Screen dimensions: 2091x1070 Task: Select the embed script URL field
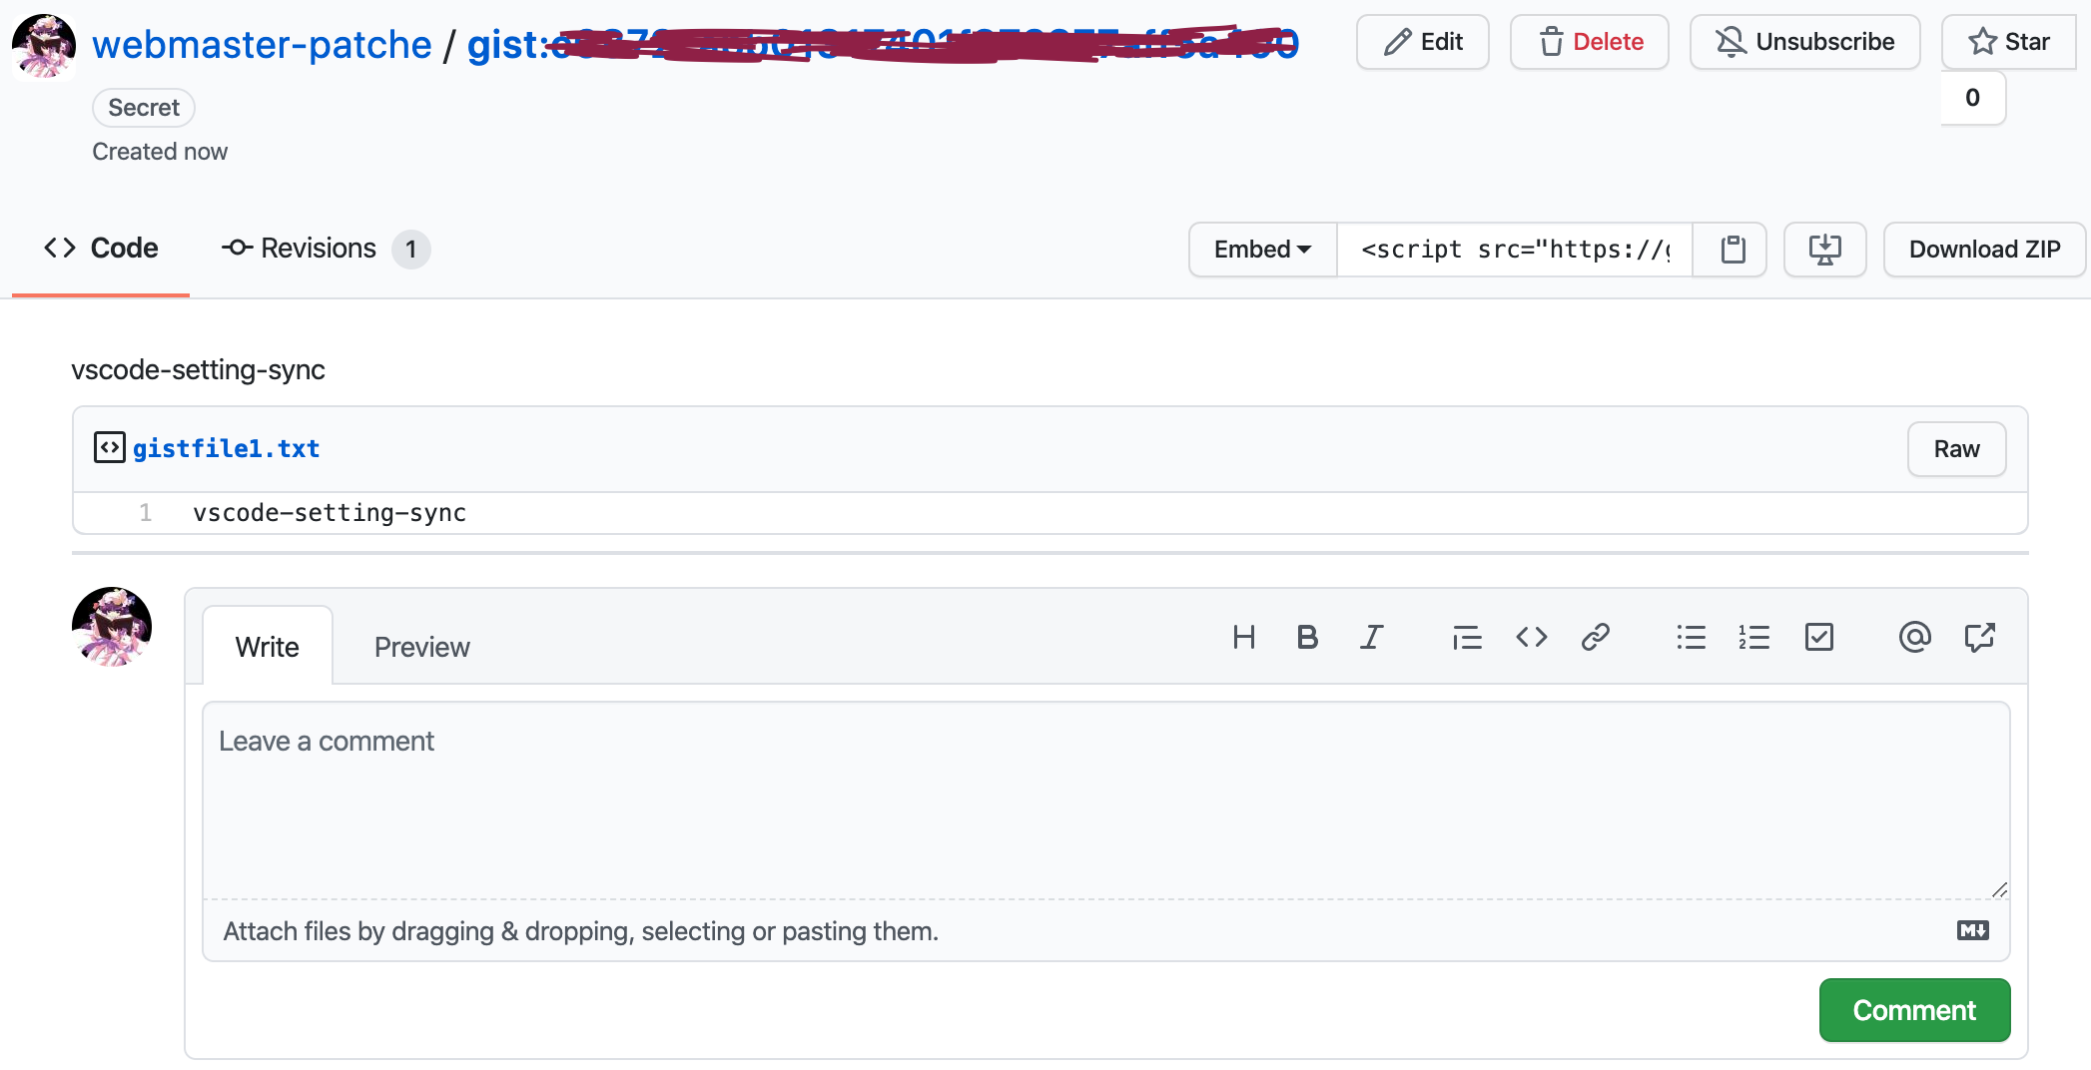[x=1514, y=250]
